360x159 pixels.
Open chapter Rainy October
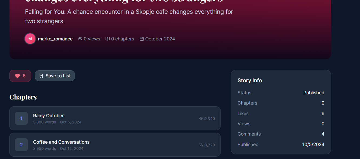coord(48,116)
